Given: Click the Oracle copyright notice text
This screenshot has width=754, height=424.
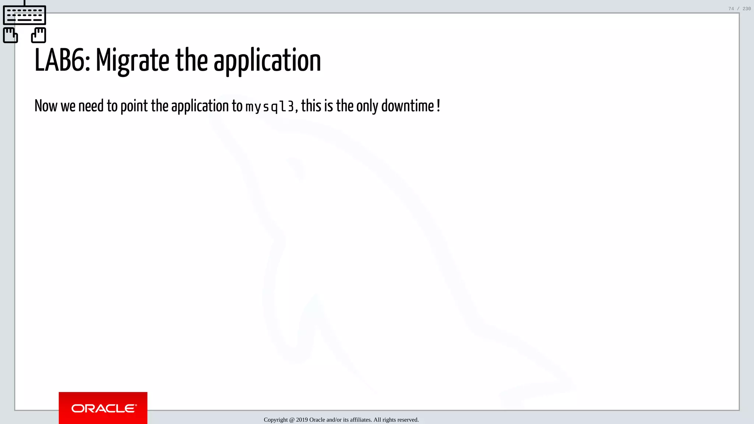Looking at the screenshot, I should click(x=341, y=420).
